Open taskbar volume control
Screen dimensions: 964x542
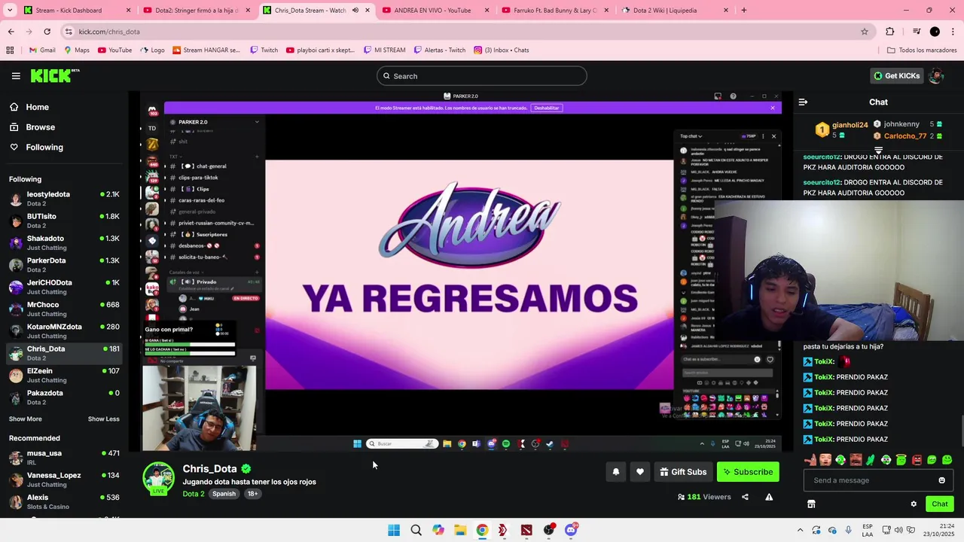(x=900, y=530)
